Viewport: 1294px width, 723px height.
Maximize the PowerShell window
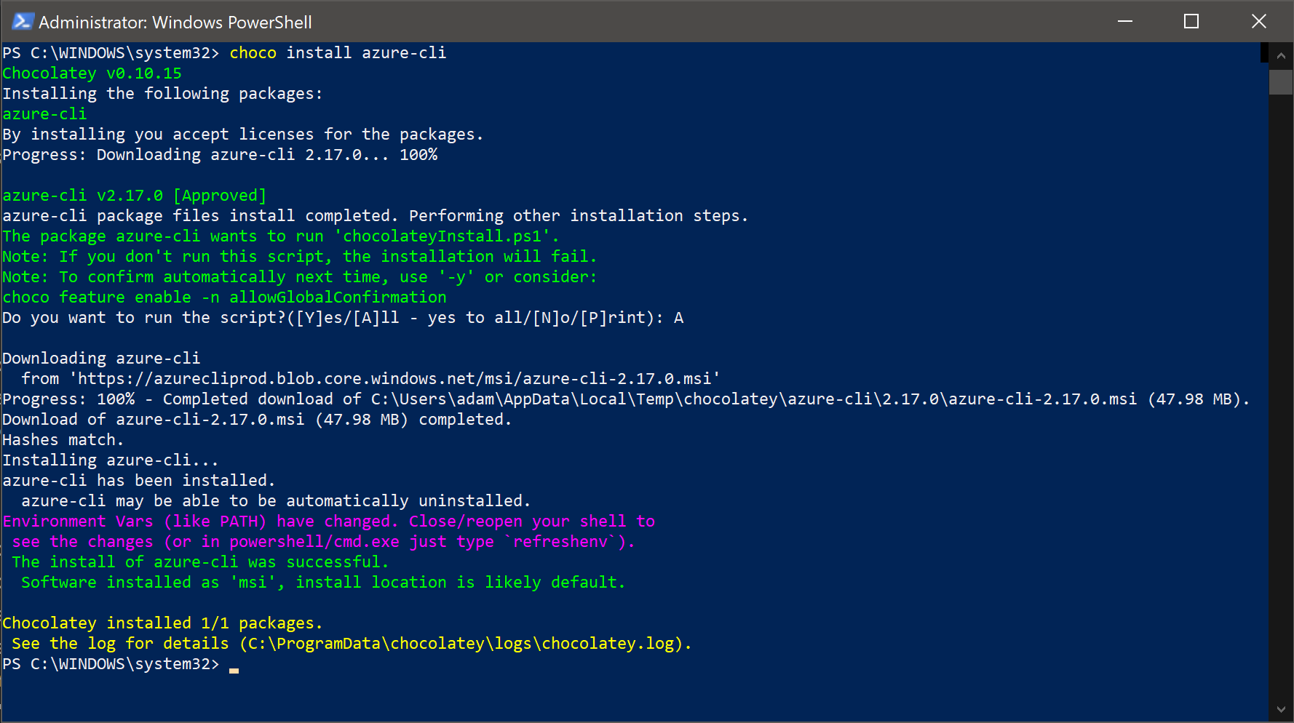point(1191,22)
